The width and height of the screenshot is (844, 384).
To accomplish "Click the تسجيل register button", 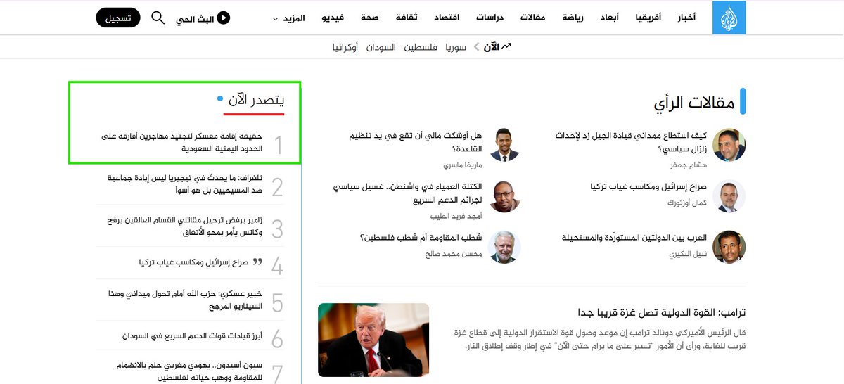I will 118,18.
